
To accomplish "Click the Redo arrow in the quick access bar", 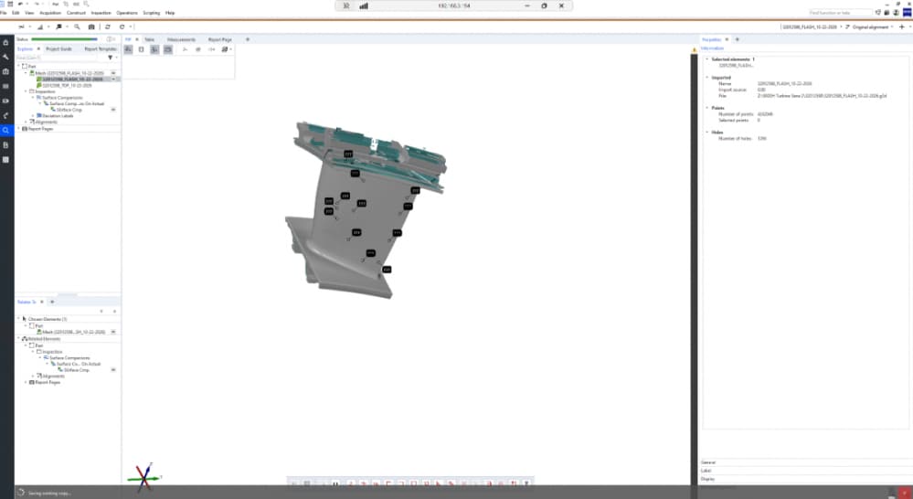I will coord(37,4).
